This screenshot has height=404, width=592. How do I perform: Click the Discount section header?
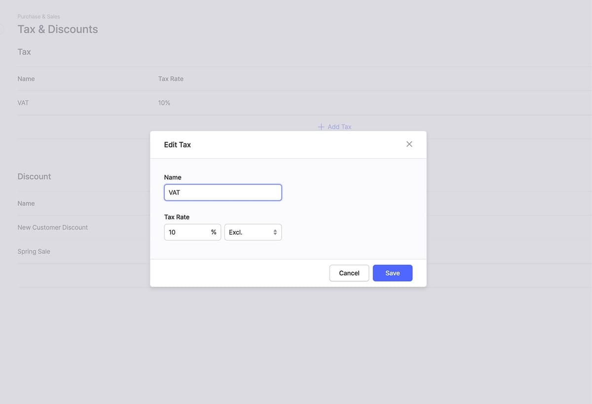[34, 176]
